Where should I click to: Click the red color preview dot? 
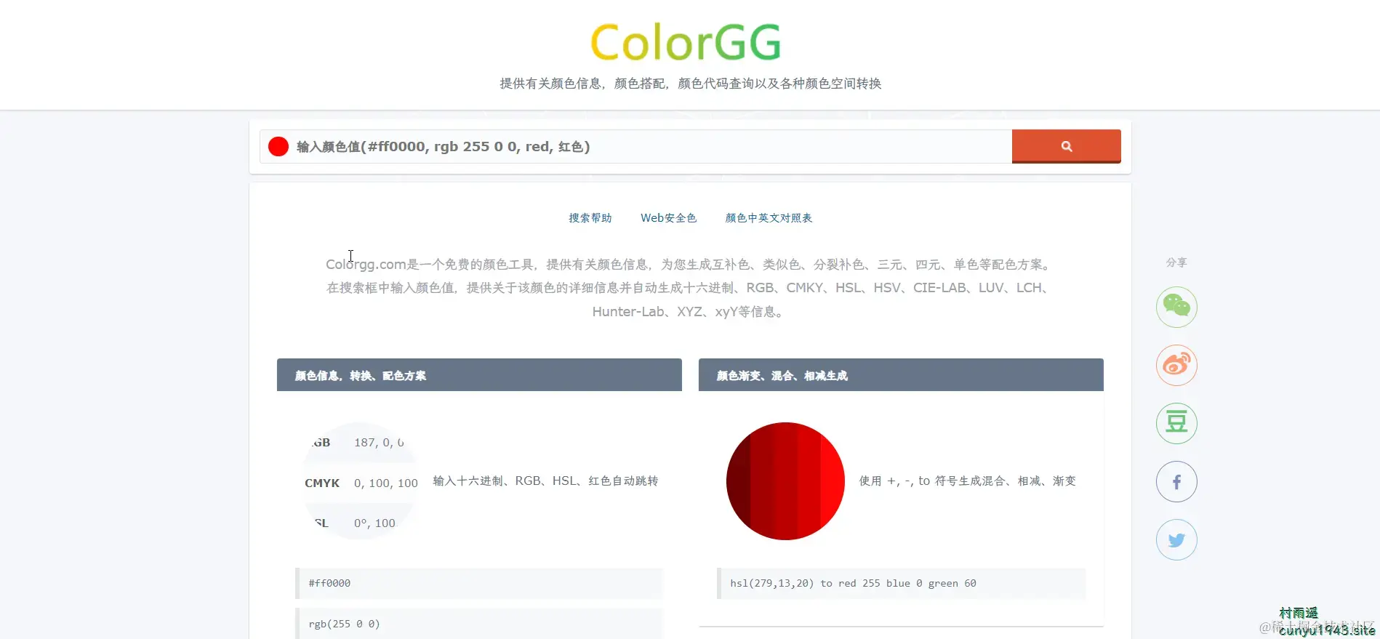(x=278, y=147)
